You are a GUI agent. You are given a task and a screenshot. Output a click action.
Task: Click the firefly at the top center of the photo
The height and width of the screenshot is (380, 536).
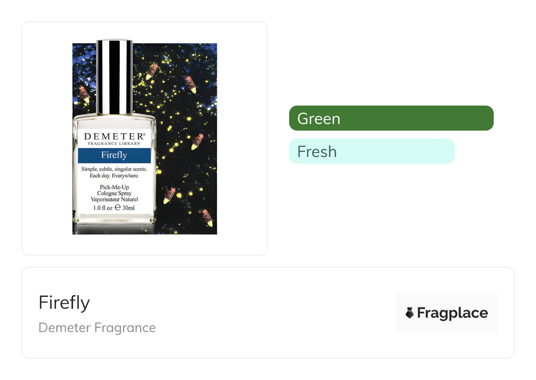tap(152, 71)
